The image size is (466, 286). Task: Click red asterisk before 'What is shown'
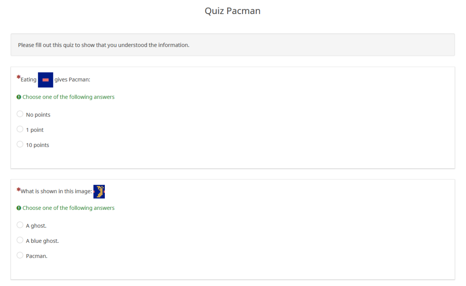pyautogui.click(x=18, y=190)
